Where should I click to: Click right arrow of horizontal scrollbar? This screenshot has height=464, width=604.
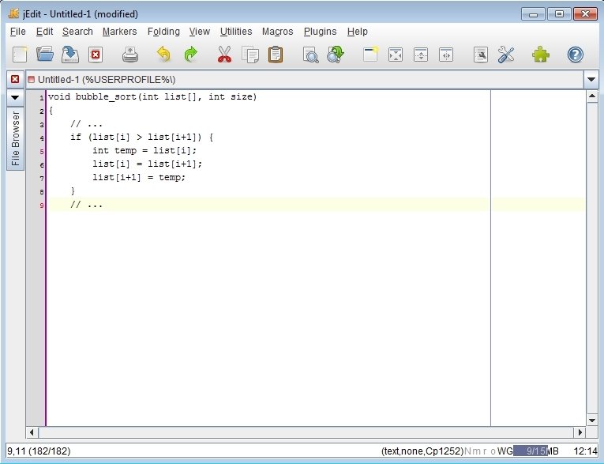pyautogui.click(x=580, y=432)
